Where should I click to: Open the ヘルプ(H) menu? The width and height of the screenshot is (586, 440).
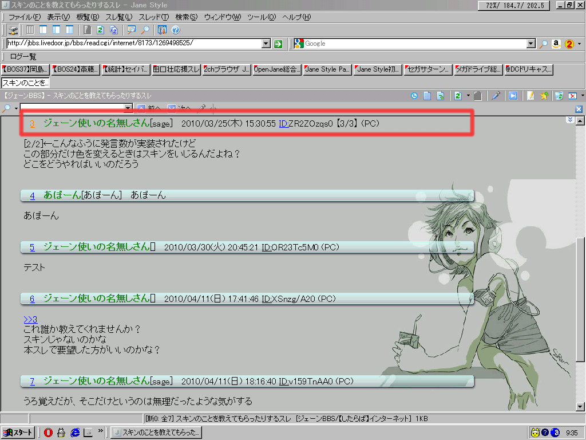(296, 17)
